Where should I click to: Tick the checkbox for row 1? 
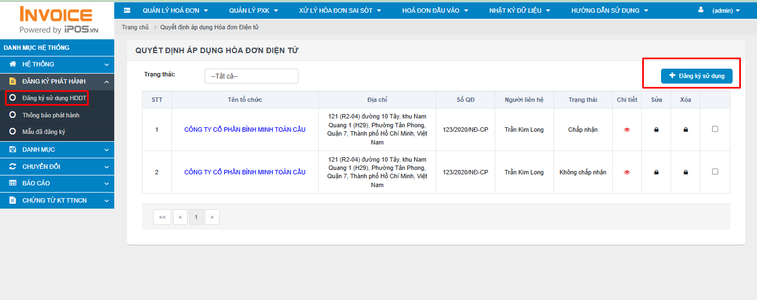[715, 129]
